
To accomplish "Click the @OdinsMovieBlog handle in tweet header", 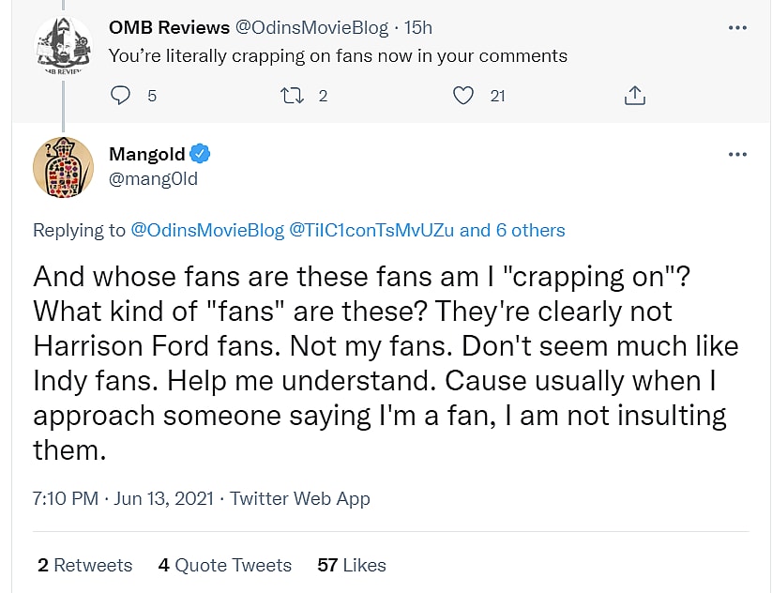I will pyautogui.click(x=307, y=28).
